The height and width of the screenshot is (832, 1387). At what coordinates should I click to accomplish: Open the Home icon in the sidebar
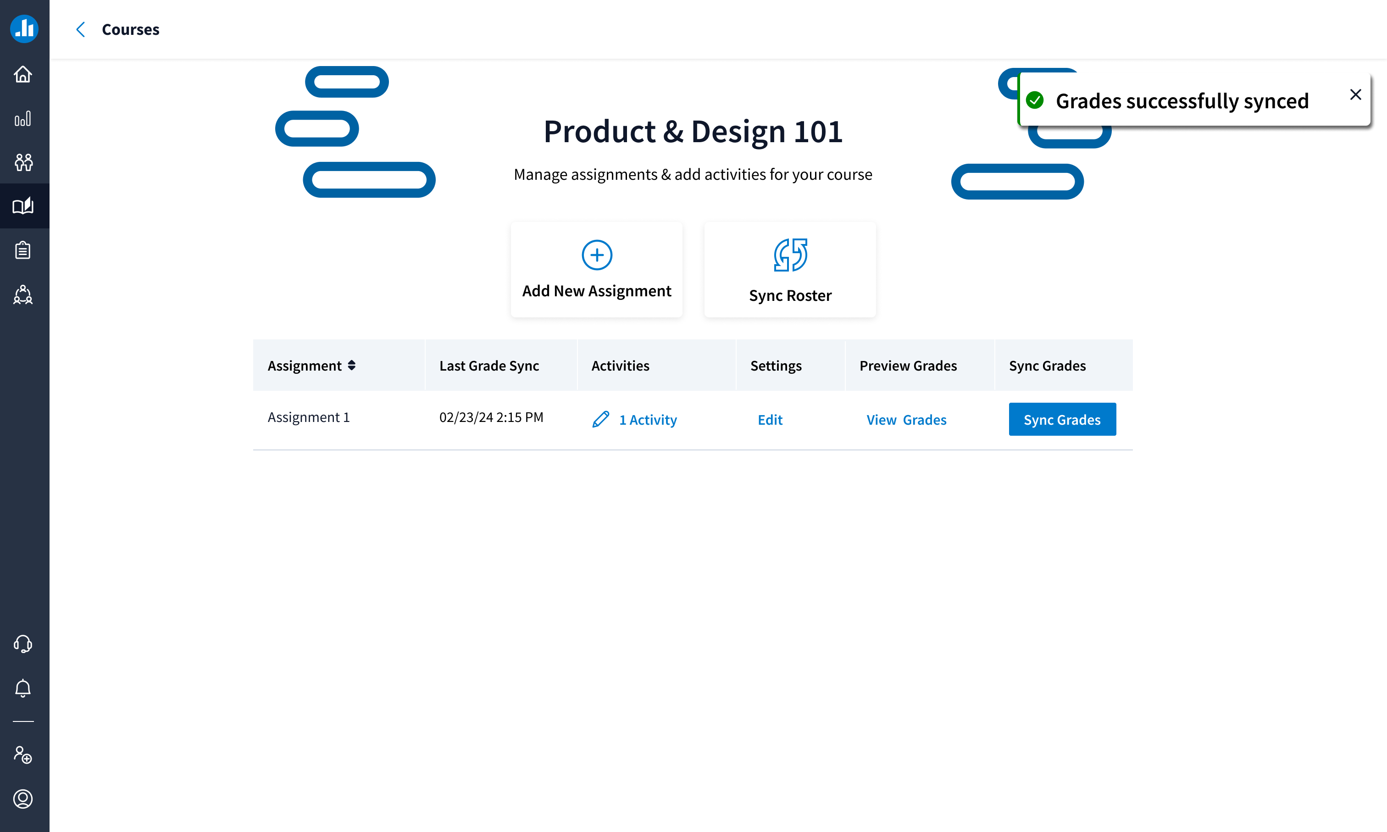(23, 74)
